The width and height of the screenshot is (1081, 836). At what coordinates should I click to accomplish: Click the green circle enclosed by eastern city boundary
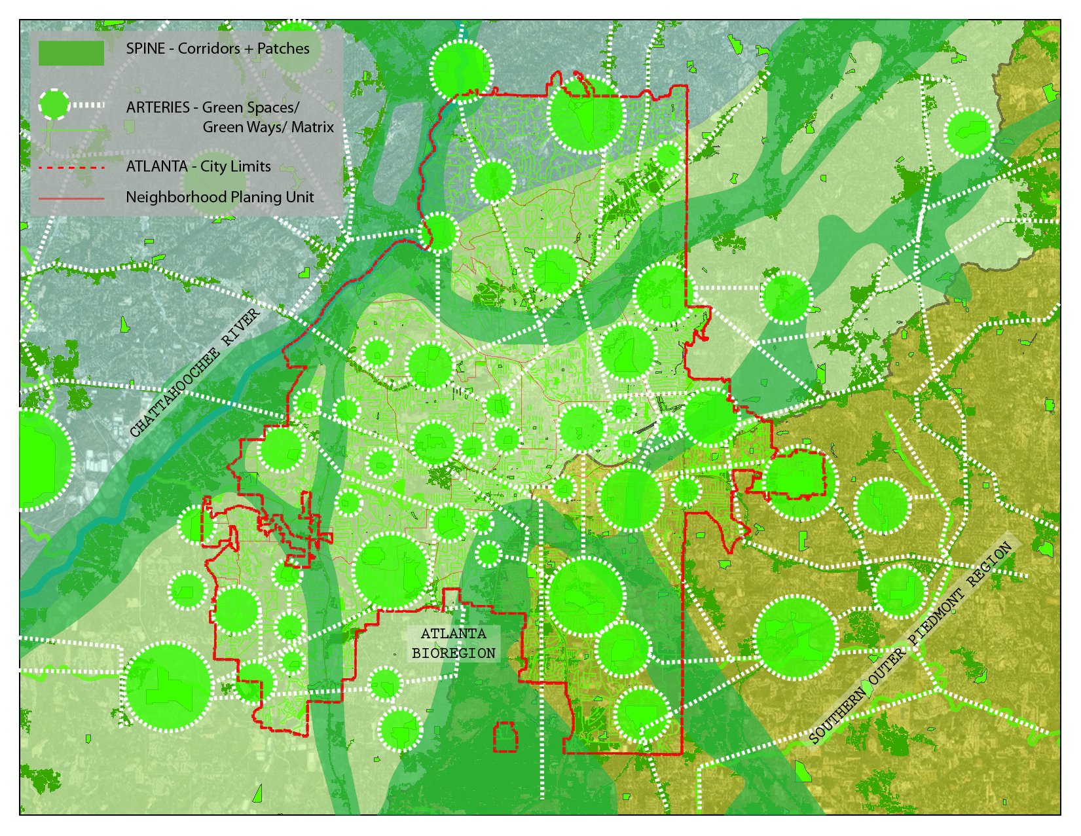tap(795, 482)
